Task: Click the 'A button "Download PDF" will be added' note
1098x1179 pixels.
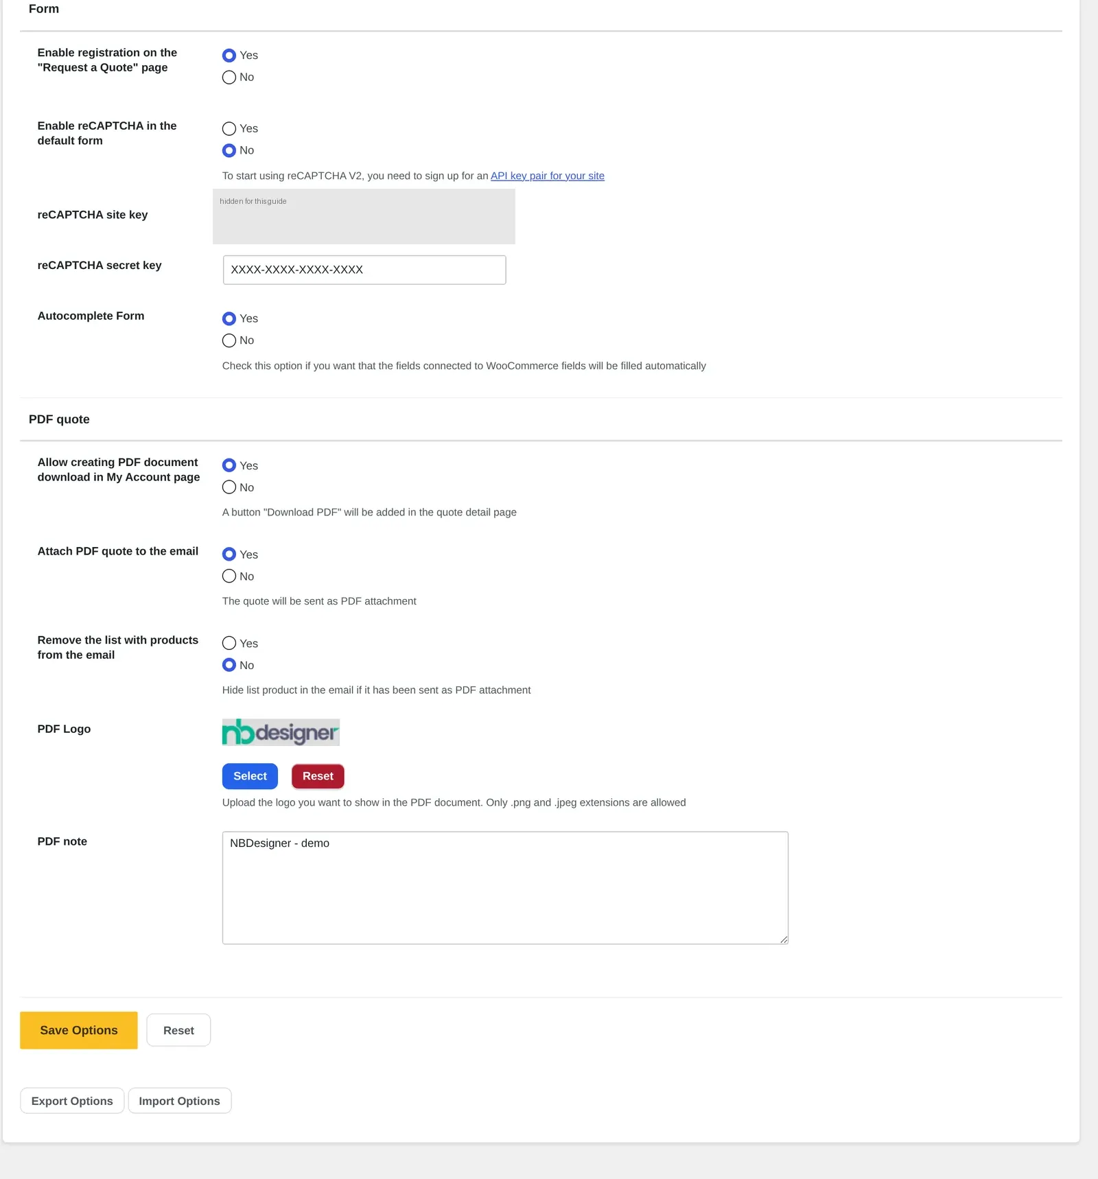Action: pyautogui.click(x=369, y=513)
